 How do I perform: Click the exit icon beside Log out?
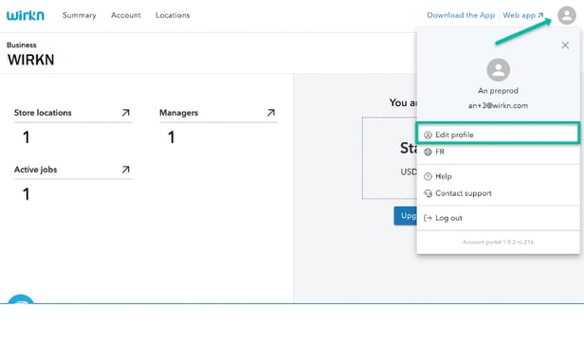coord(428,218)
